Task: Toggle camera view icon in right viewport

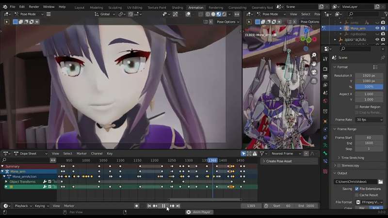Action: tap(314, 72)
